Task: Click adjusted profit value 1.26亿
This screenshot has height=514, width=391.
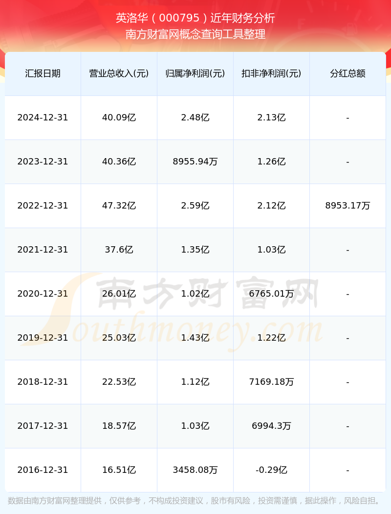Action: coord(272,162)
